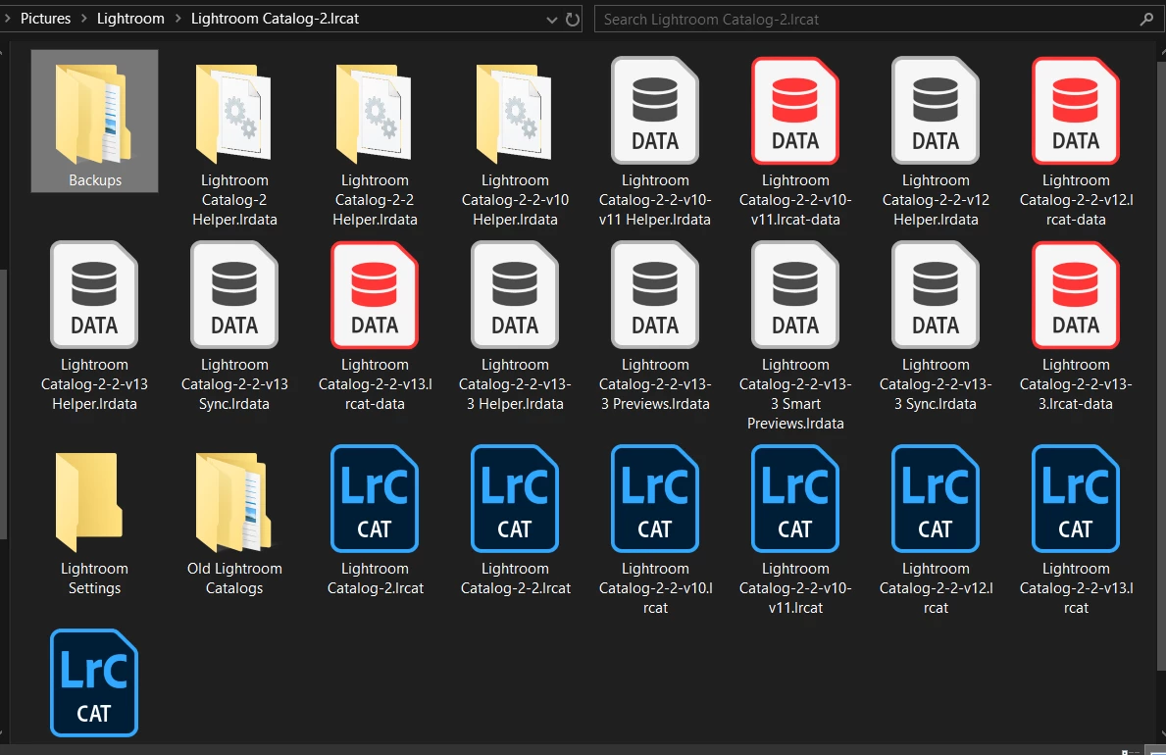The image size is (1166, 755).
Task: Select Catalog-2-2-v13 Helper.lrdata file icon
Action: 94,295
